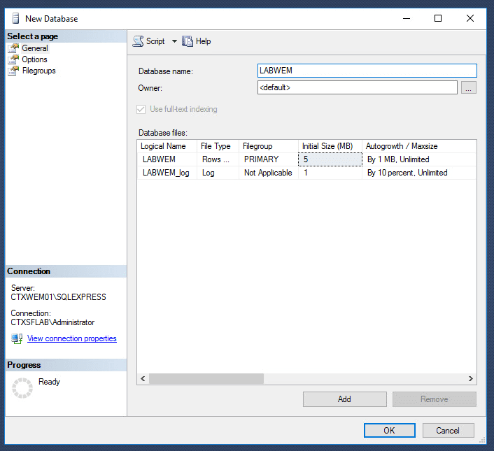Click the horizontal scrollbar thumb
Image resolution: width=494 pixels, height=451 pixels.
point(206,378)
